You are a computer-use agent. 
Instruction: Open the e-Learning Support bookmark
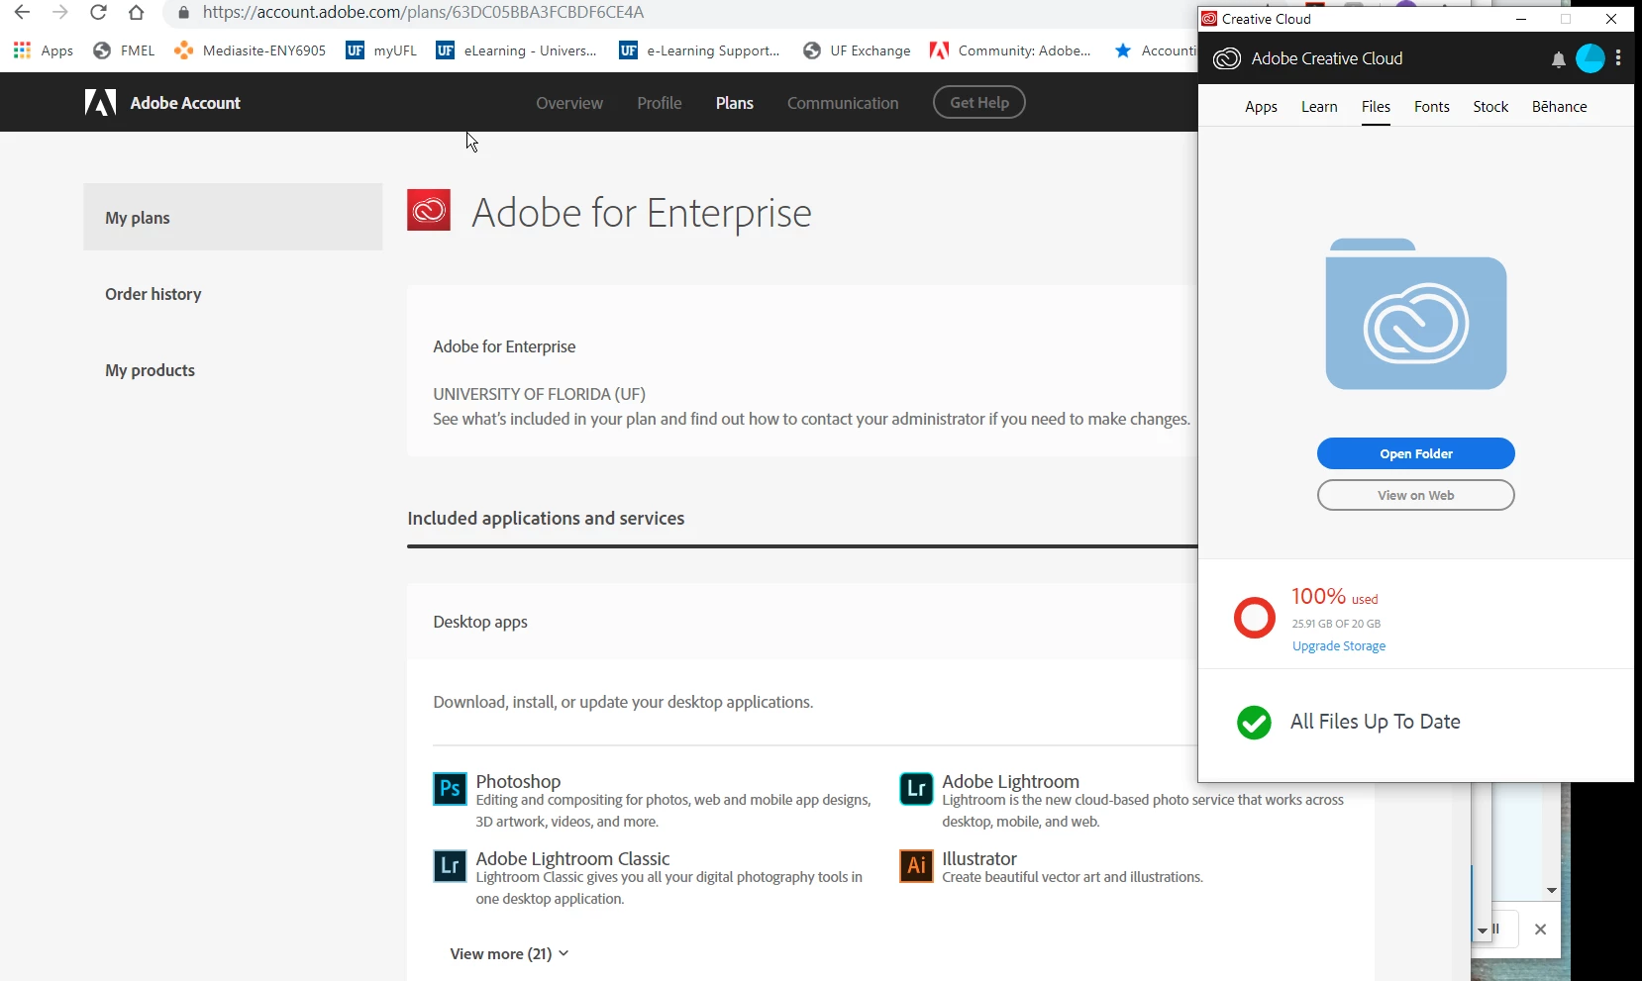(699, 50)
